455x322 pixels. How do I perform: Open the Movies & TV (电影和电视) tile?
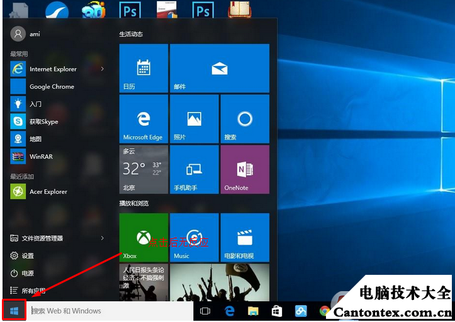coord(245,238)
